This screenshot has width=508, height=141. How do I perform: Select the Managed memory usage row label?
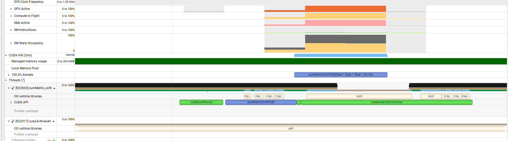click(x=29, y=61)
